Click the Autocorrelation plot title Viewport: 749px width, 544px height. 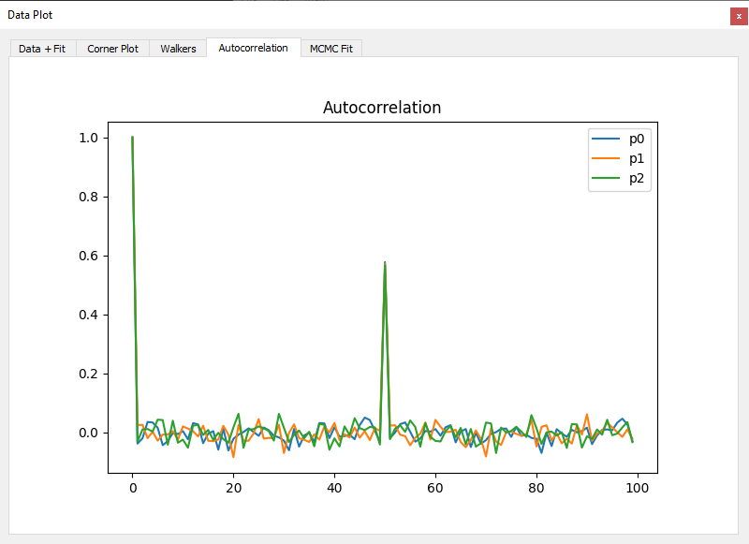[x=382, y=108]
